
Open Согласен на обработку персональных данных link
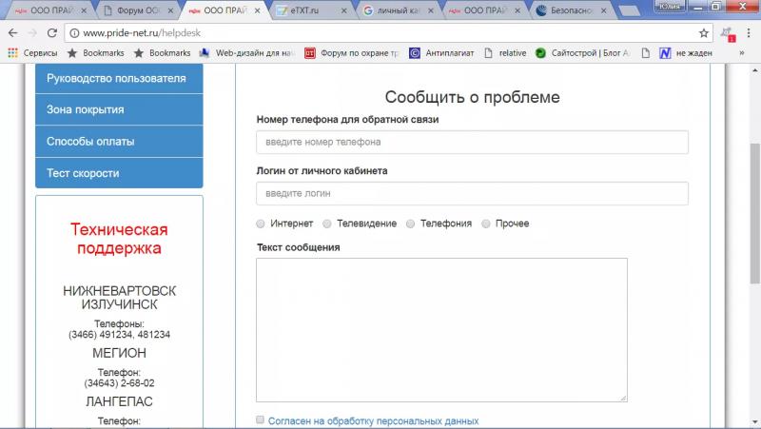(x=373, y=421)
